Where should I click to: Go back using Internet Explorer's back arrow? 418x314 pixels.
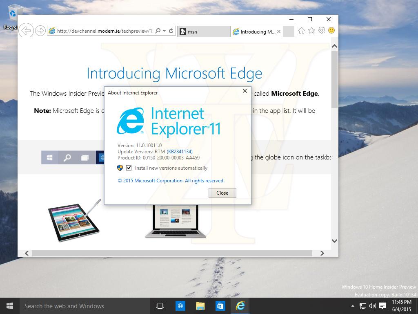26,31
